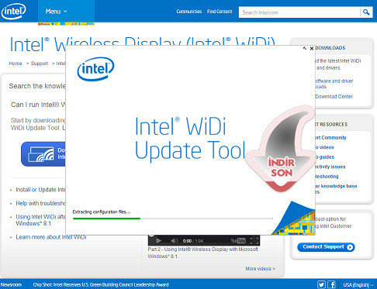Open USA (English) language selector
The width and height of the screenshot is (377, 289).
(358, 285)
